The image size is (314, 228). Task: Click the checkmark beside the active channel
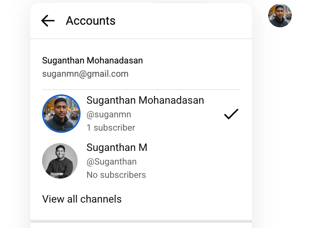pos(231,114)
